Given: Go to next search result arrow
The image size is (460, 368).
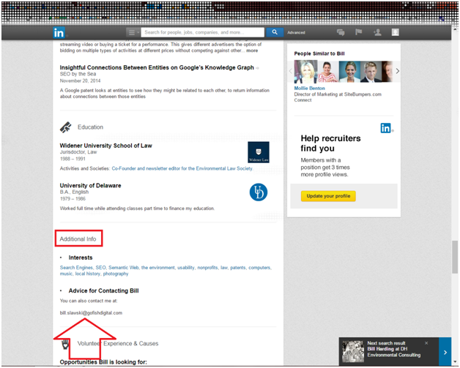Looking at the screenshot, I should 445,352.
